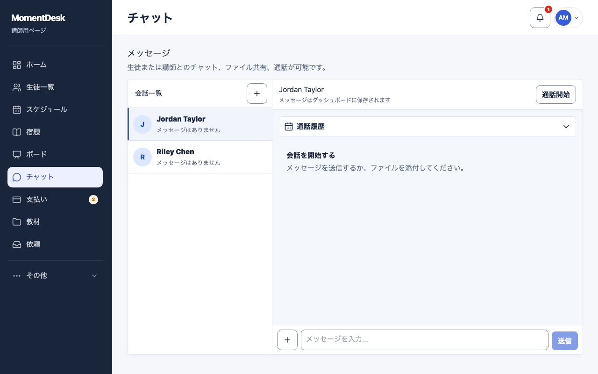Screen dimensions: 598x374
Task: Click the 教材 folder icon
Action: click(17, 222)
